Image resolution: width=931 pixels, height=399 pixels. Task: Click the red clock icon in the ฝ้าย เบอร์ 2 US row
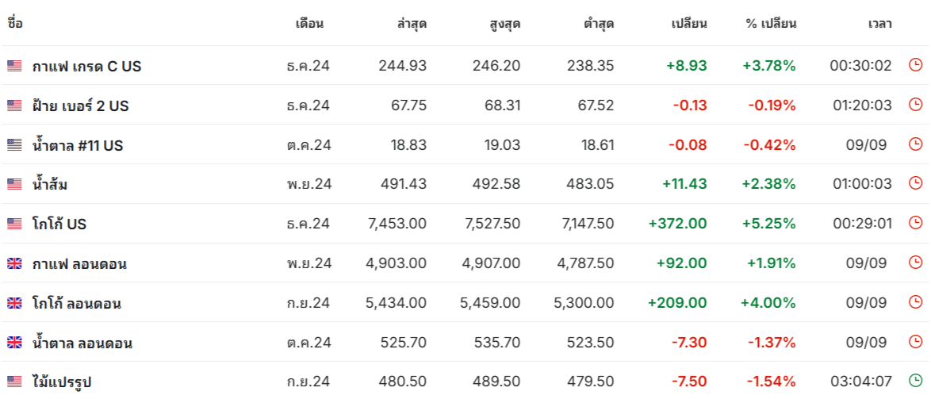[916, 105]
